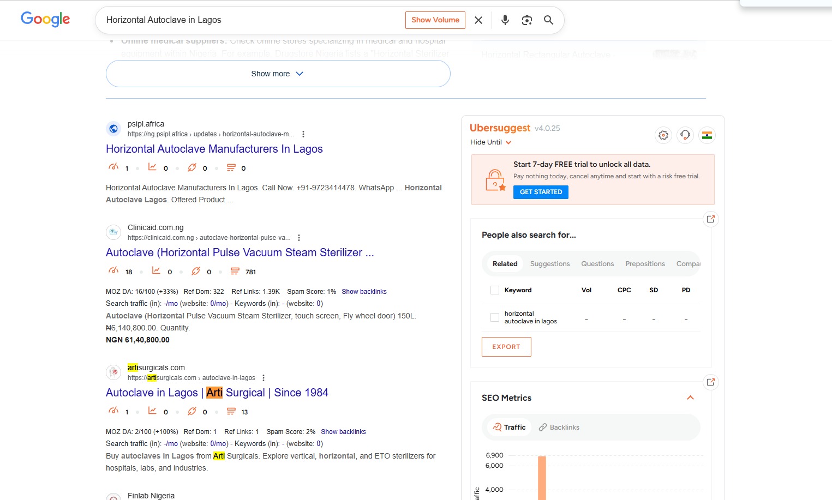
Task: Open the three-dot menu for psipl.africa result
Action: pos(303,134)
